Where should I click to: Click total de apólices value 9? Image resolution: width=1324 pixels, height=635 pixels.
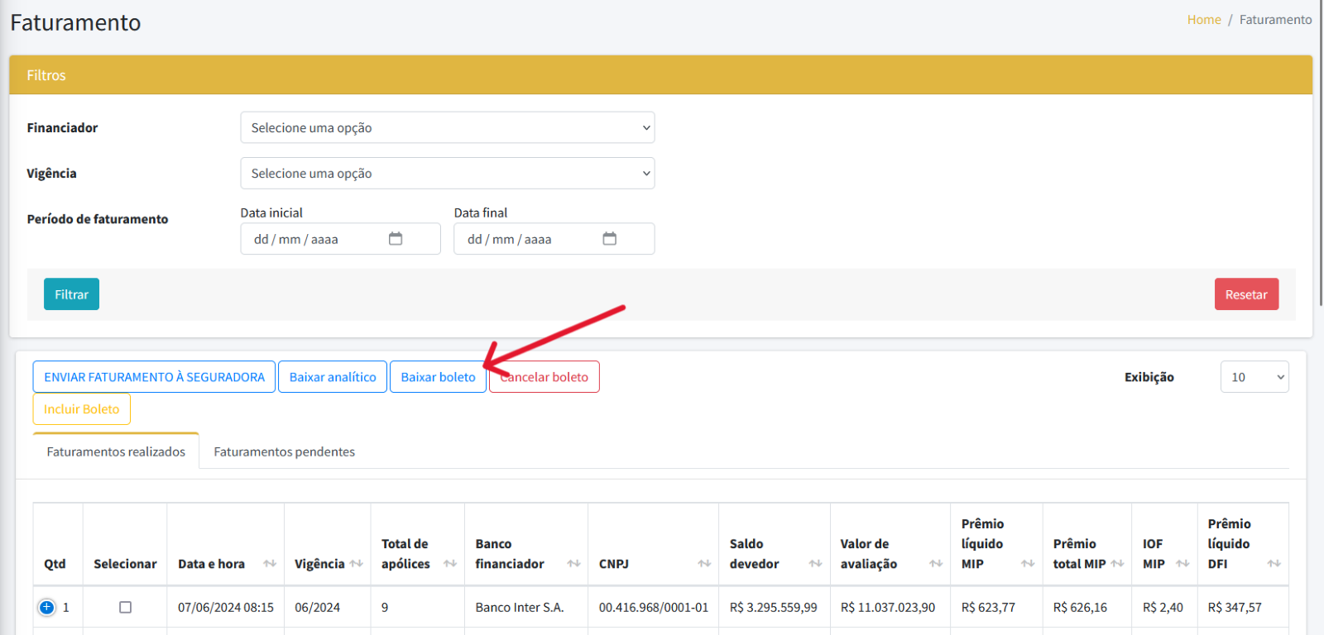(385, 607)
